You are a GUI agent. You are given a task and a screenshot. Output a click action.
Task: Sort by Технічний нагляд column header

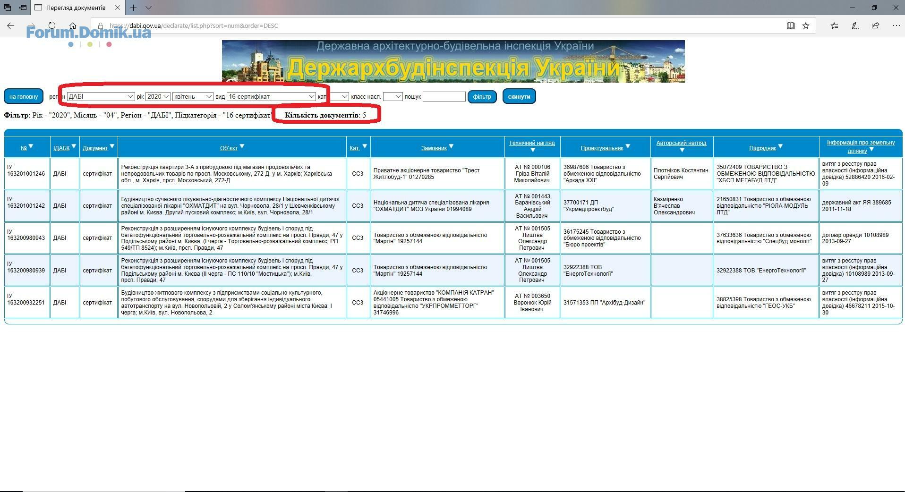[532, 143]
